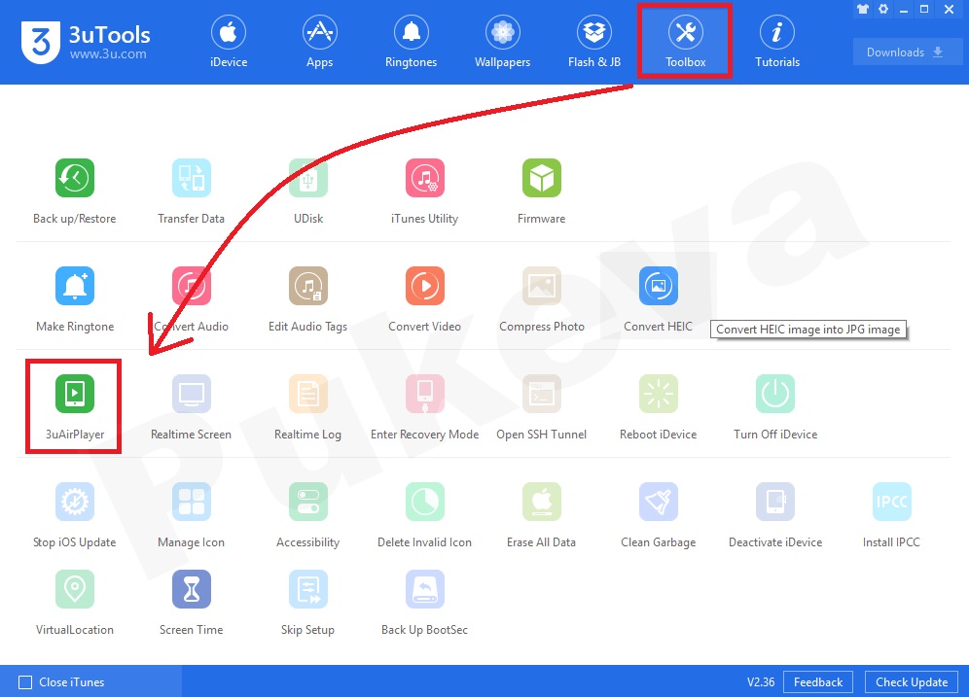Image resolution: width=969 pixels, height=697 pixels.
Task: Open the Realtime Log tool
Action: tap(307, 407)
